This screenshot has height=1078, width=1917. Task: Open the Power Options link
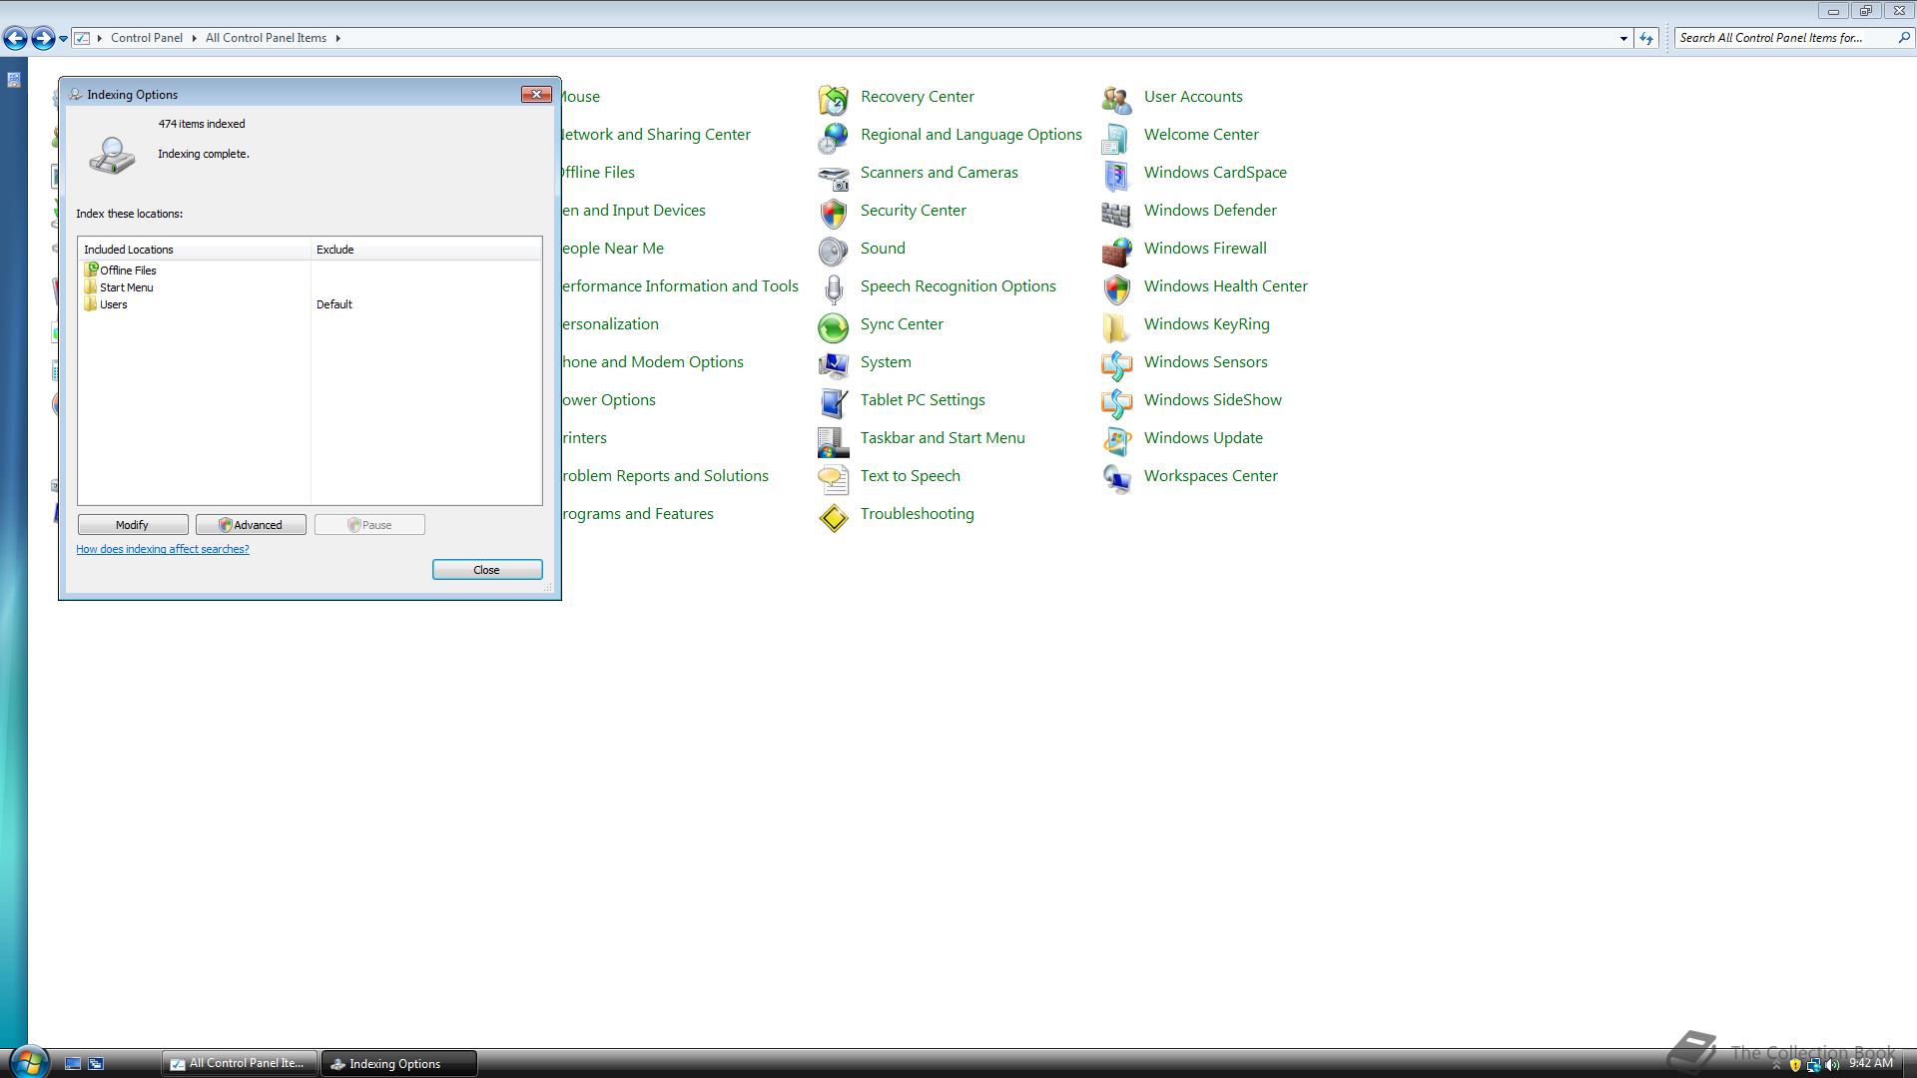point(607,400)
